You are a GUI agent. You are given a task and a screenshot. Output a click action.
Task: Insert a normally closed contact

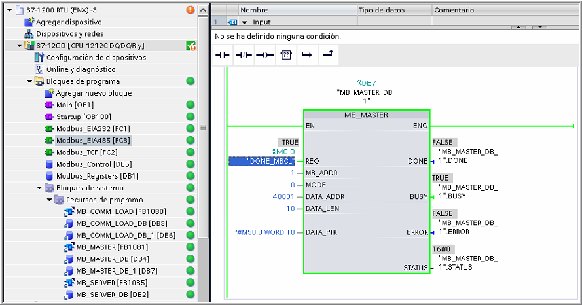pyautogui.click(x=244, y=55)
